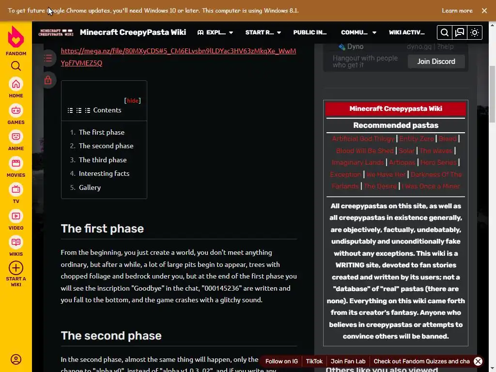The height and width of the screenshot is (372, 496).
Task: Open the Entity Zero pasta link
Action: [416, 139]
